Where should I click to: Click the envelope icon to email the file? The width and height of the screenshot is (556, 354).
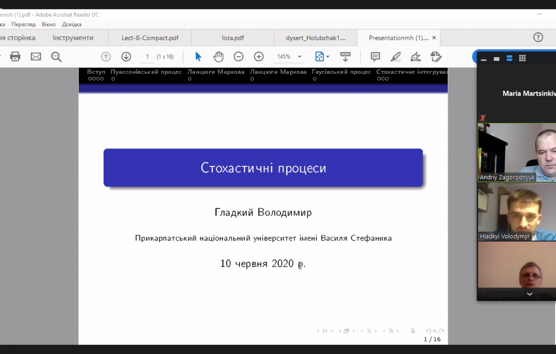point(36,57)
